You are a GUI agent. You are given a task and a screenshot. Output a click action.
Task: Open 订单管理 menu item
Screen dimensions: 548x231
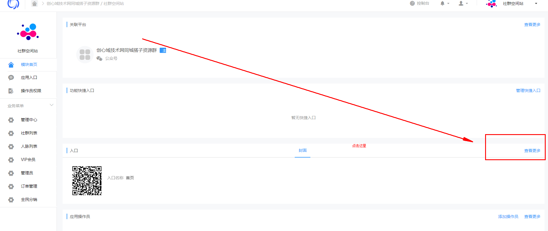(28, 186)
